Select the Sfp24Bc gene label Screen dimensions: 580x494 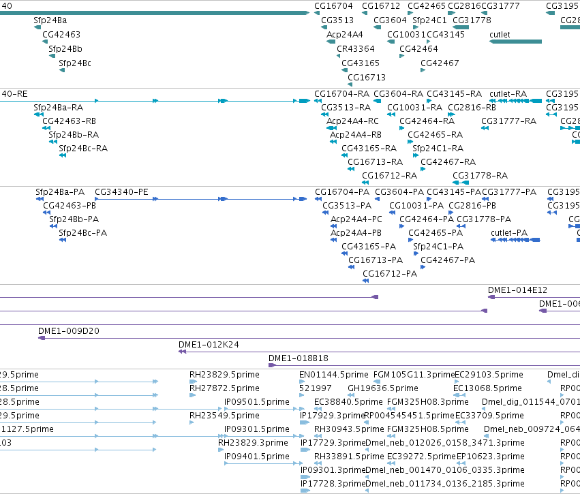click(75, 63)
